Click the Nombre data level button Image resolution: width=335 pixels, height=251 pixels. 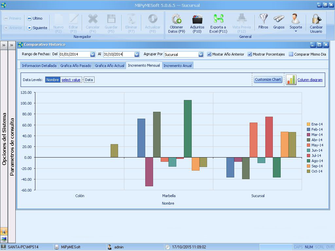[x=53, y=80]
